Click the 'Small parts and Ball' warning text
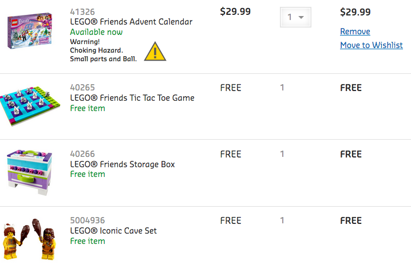Screen dimensions: 411x264 pyautogui.click(x=103, y=58)
